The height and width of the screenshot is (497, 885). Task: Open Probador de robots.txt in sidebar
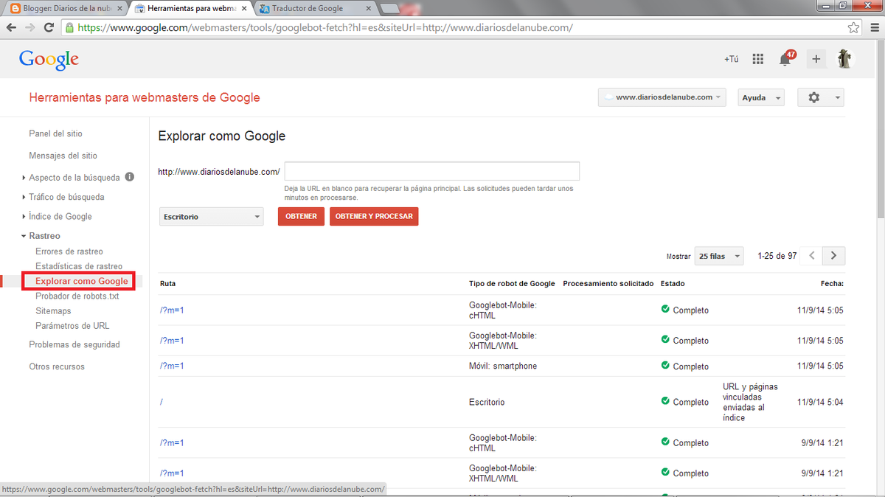click(77, 296)
